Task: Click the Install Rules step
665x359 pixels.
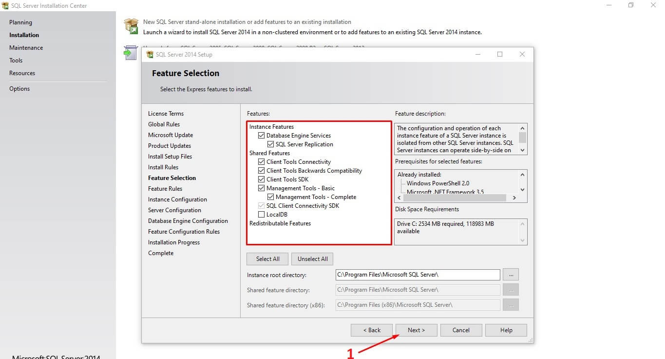Action: [163, 167]
